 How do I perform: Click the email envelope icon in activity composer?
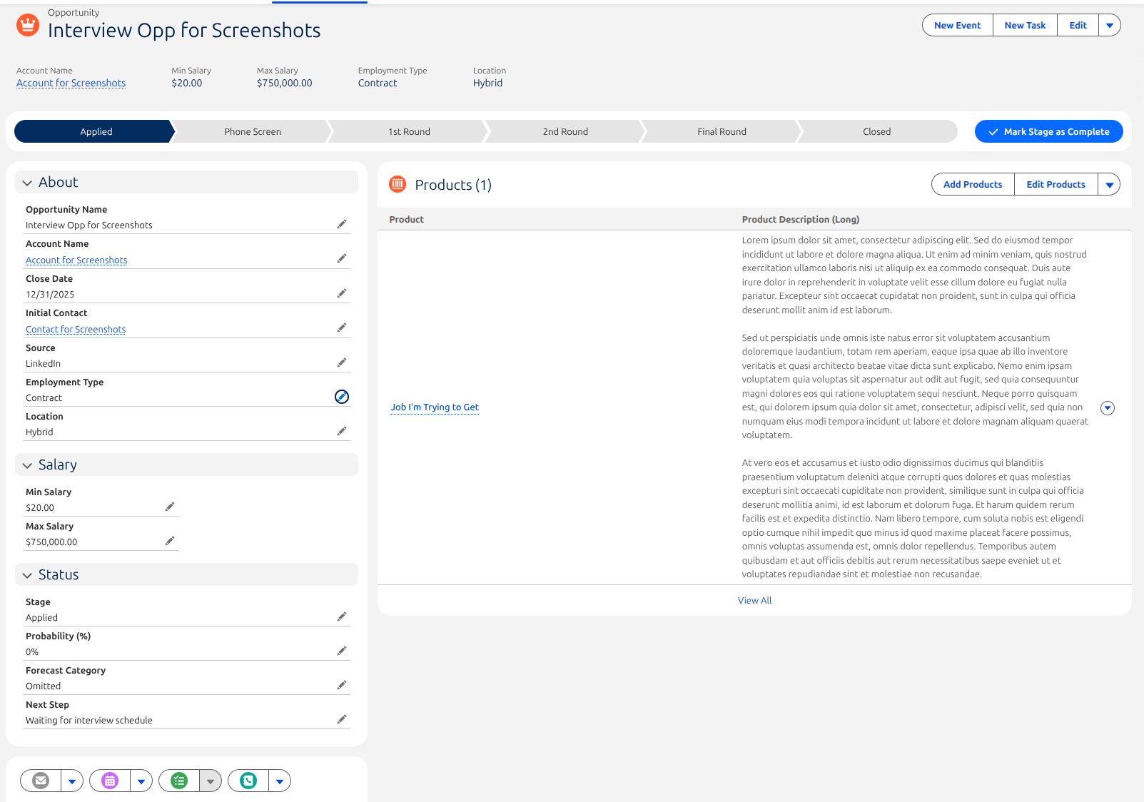pyautogui.click(x=41, y=781)
